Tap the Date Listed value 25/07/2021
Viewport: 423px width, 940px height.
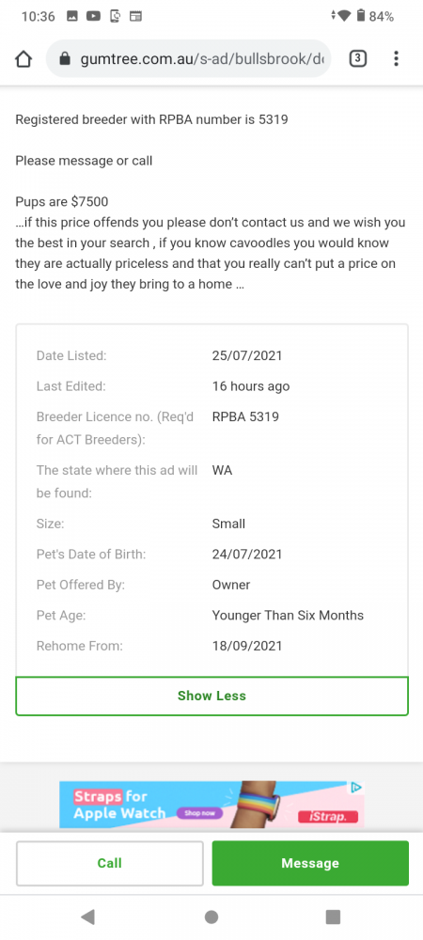tap(247, 355)
